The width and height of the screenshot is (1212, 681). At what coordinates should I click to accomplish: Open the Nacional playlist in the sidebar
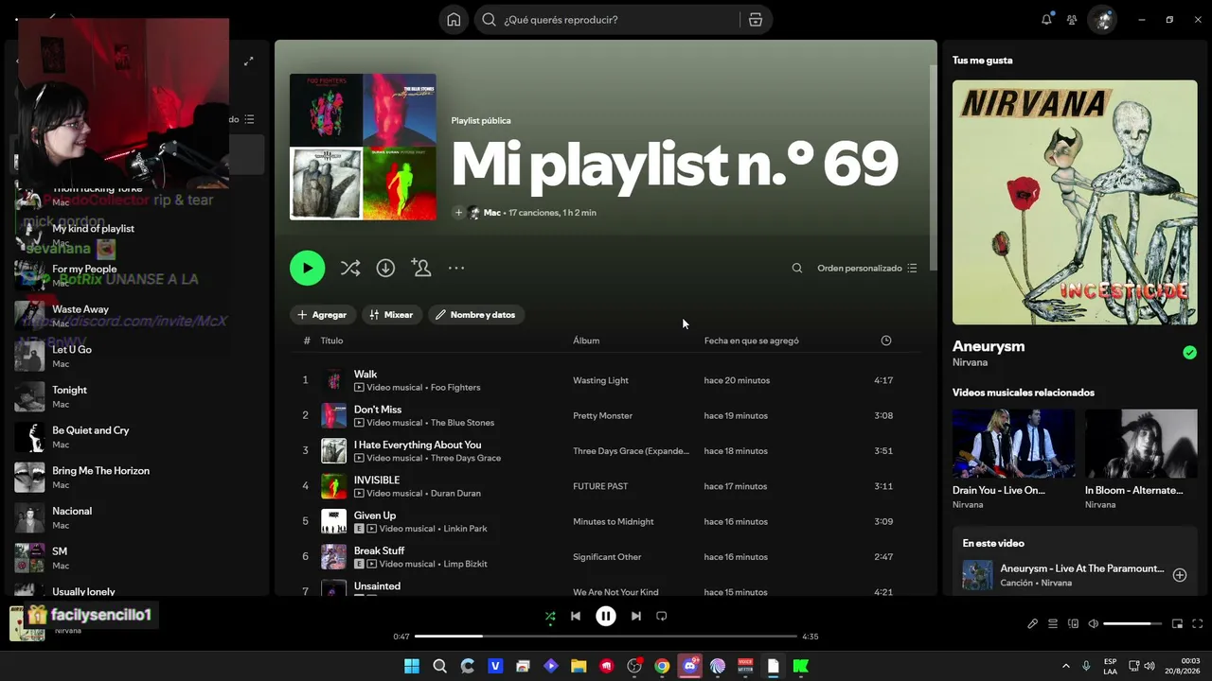pos(138,518)
